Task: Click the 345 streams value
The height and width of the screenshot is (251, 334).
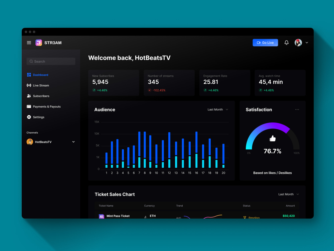Action: coord(153,82)
